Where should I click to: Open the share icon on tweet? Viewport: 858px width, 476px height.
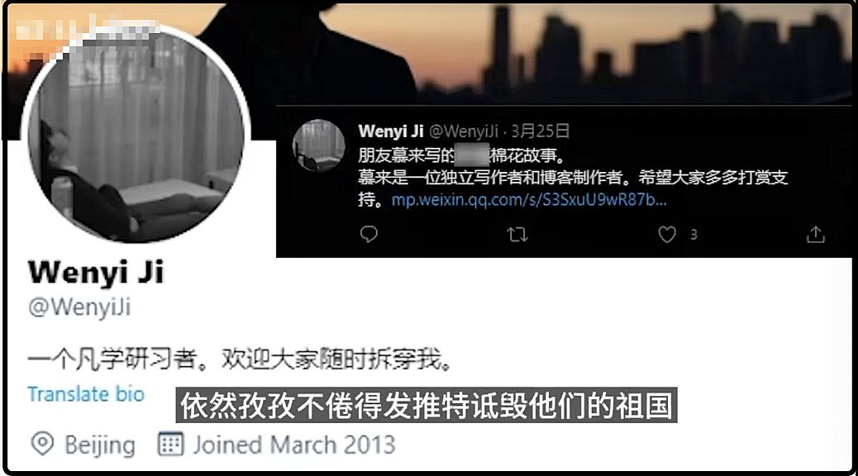pyautogui.click(x=815, y=234)
